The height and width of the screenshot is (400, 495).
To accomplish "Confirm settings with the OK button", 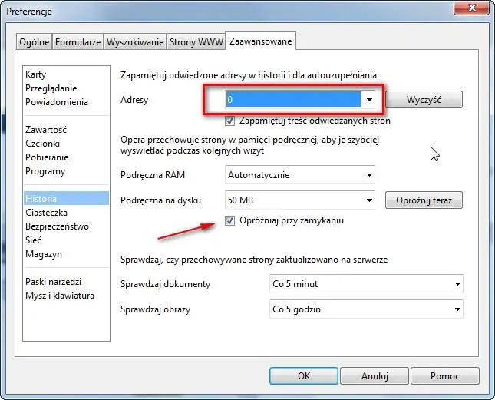I will (304, 376).
